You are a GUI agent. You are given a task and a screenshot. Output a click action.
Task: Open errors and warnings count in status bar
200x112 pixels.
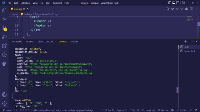pos(24,110)
